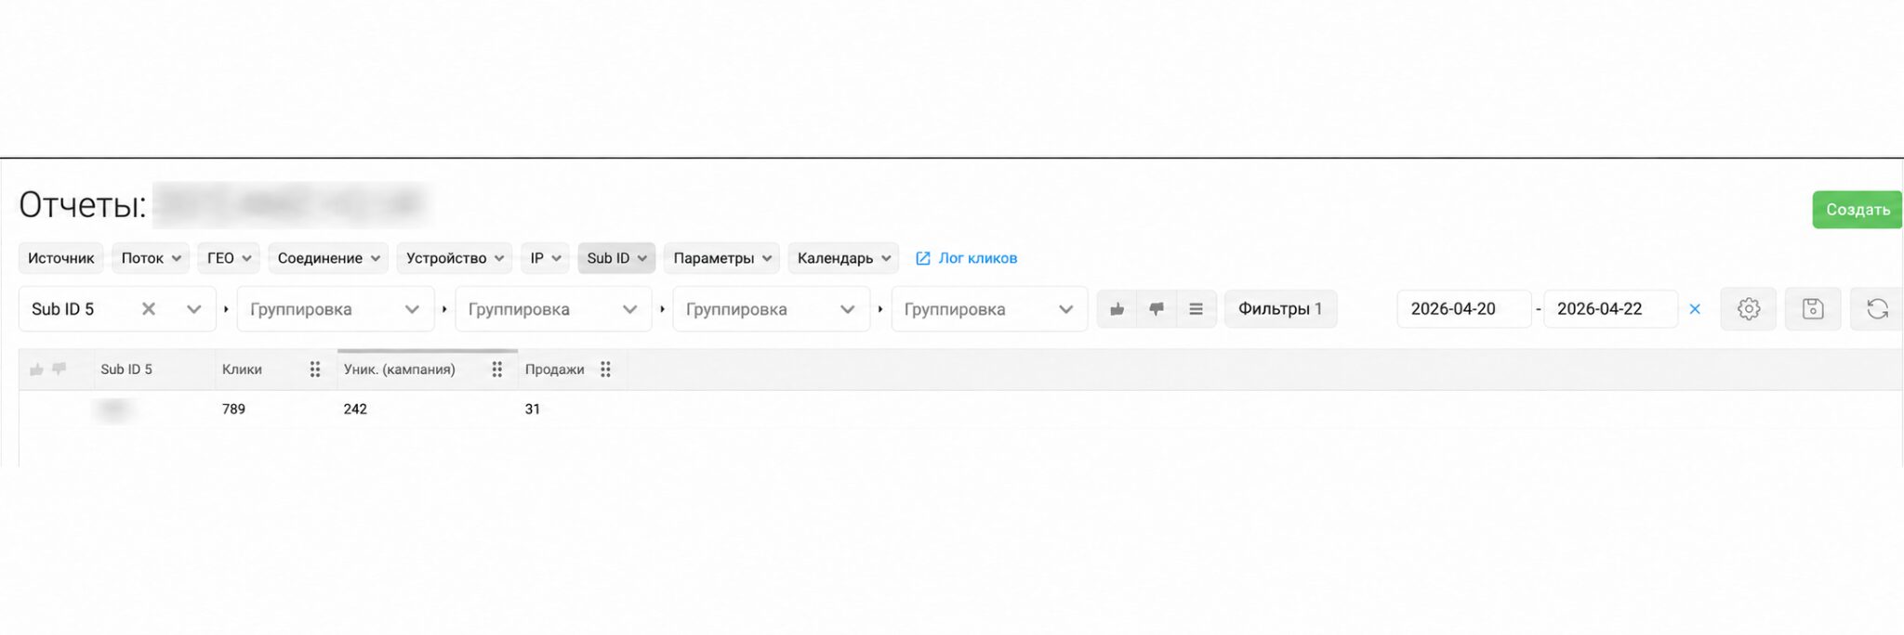Click the start date field 2026-04-20
This screenshot has width=1904, height=635.
coord(1463,309)
